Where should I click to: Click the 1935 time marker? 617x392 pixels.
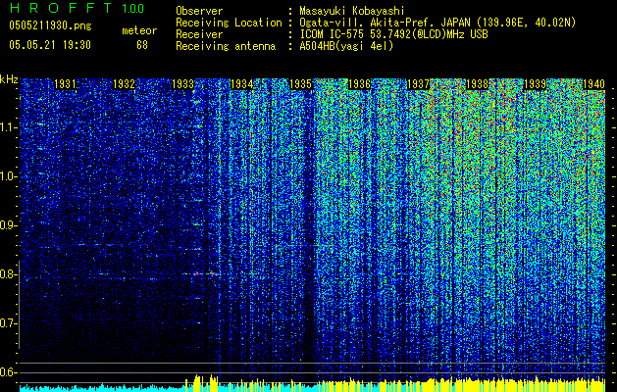coord(300,84)
